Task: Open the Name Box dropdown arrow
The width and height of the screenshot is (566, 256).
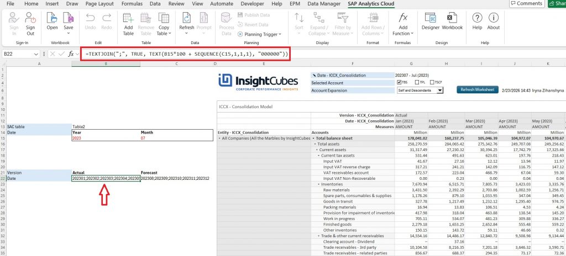Action: 36,54
